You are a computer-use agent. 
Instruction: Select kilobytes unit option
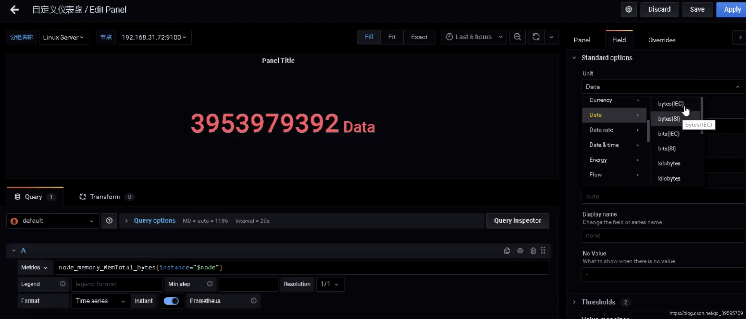(675, 178)
